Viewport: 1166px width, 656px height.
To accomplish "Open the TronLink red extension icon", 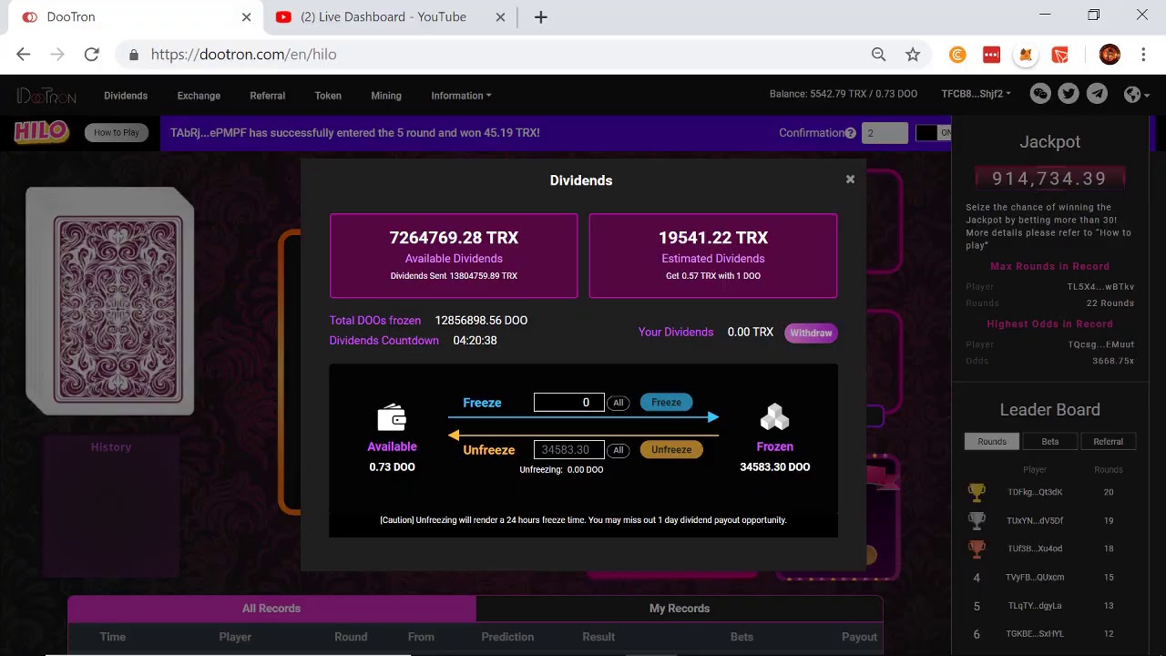I will click(x=1060, y=55).
